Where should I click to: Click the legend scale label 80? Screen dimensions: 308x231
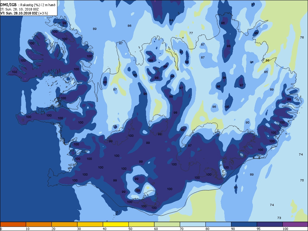[207, 229]
